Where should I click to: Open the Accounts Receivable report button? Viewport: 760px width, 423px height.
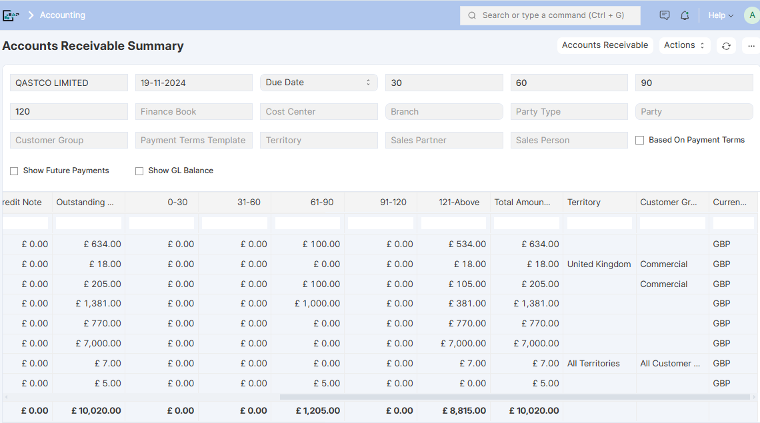tap(605, 45)
